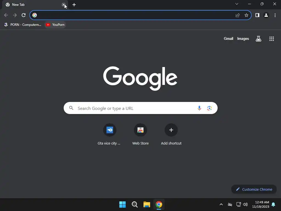Expand the tab search chevron

tap(237, 4)
